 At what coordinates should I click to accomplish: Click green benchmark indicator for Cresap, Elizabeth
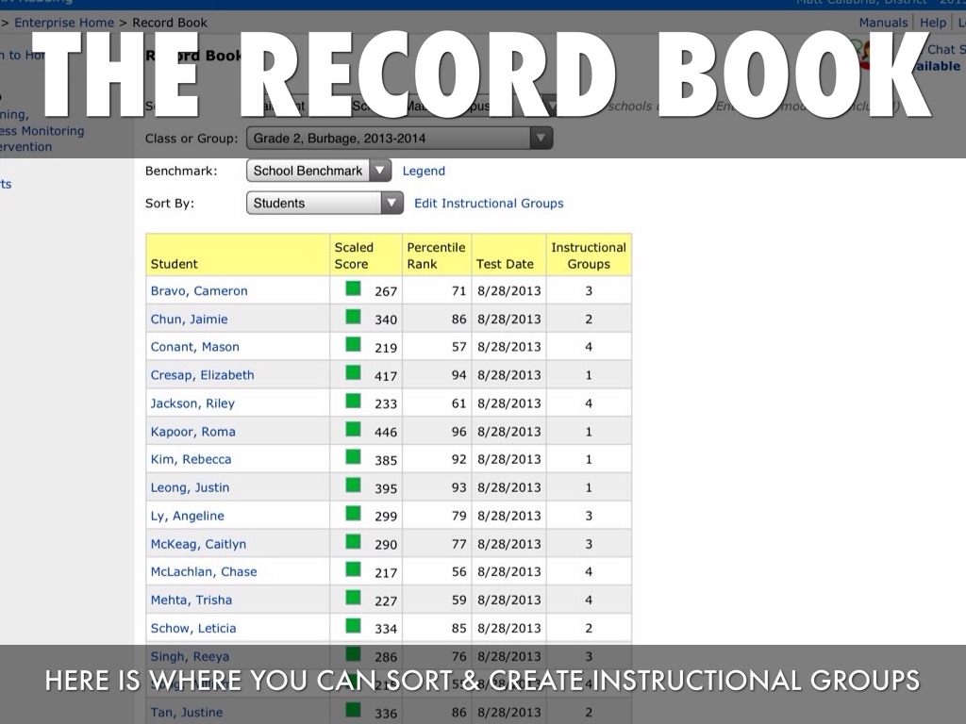pos(354,373)
